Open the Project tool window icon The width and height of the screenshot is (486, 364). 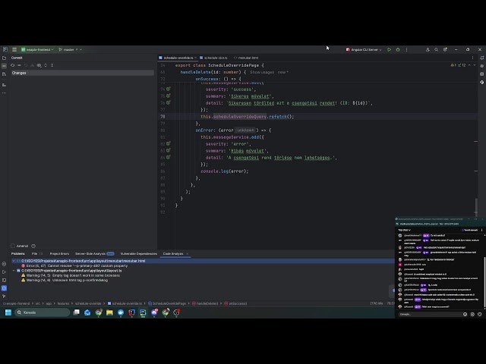coord(4,58)
